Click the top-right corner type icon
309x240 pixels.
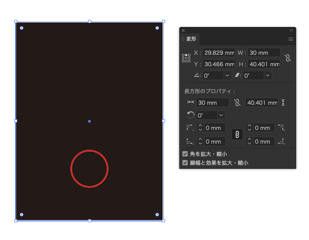tap(281, 128)
